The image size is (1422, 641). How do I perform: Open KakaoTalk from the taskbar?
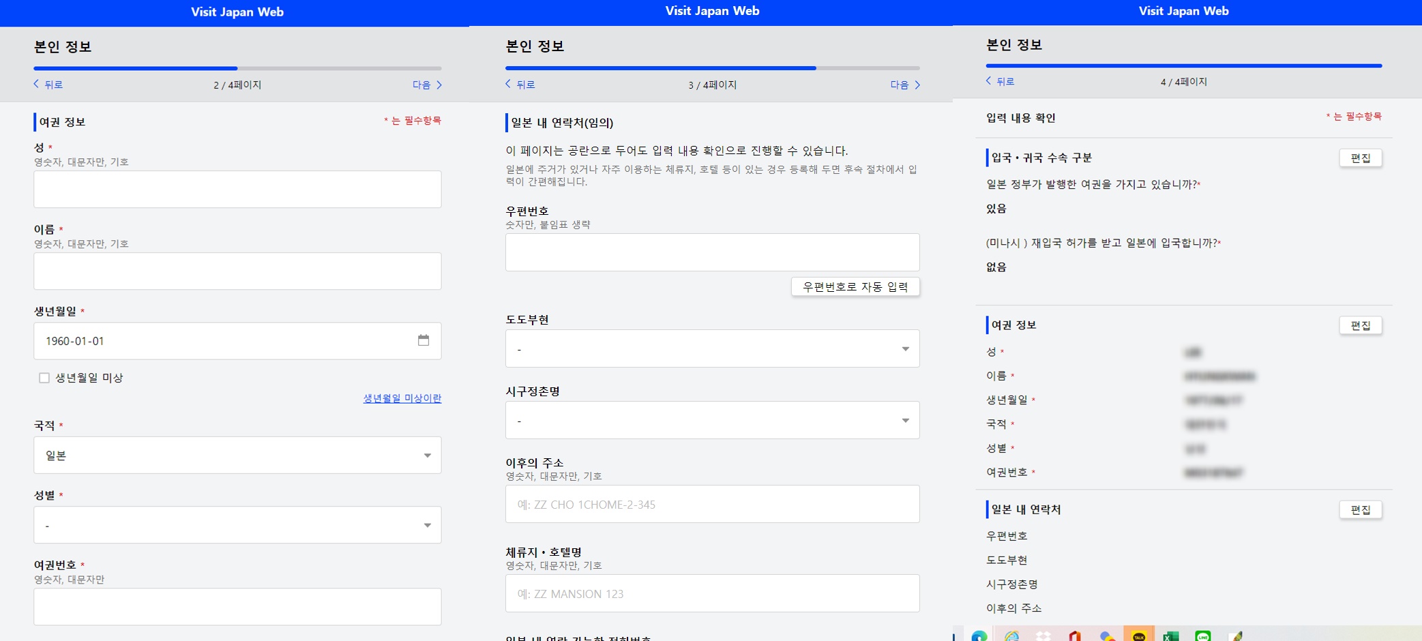click(x=1139, y=635)
